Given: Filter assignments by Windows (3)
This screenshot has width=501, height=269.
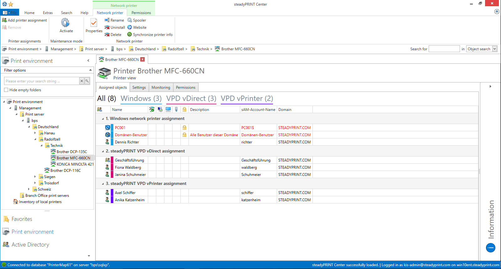Looking at the screenshot, I should 141,98.
